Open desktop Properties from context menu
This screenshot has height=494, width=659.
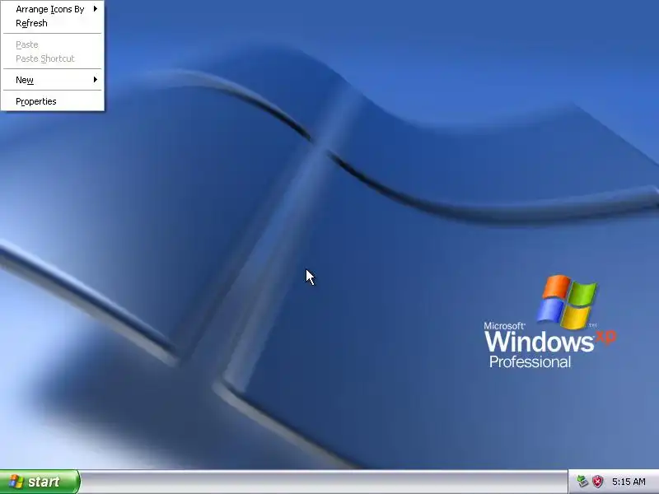[53, 101]
